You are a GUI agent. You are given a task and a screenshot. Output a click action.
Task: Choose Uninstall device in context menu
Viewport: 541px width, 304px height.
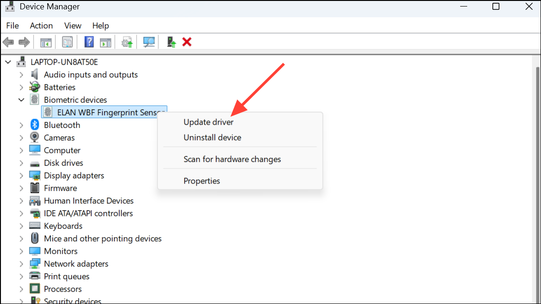tap(212, 137)
